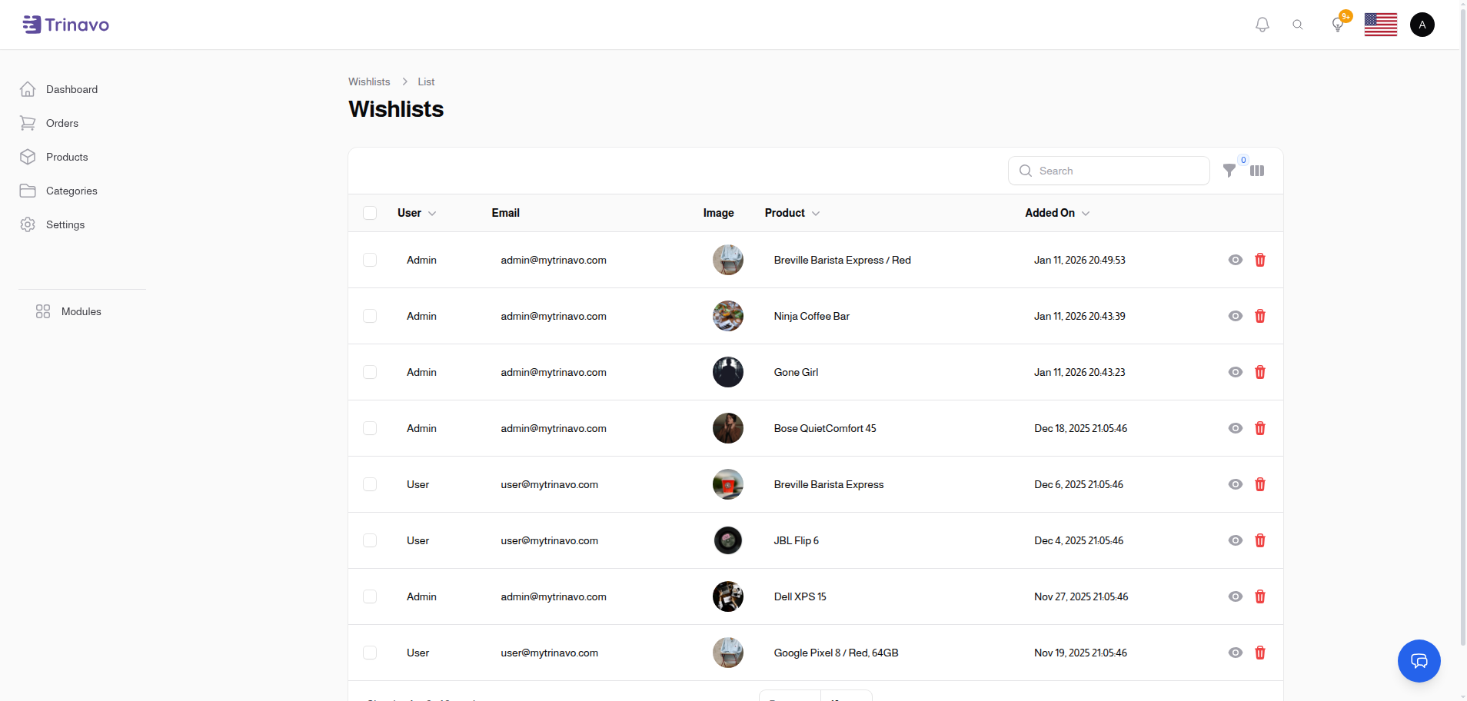Open Categories in the sidebar

click(x=71, y=191)
